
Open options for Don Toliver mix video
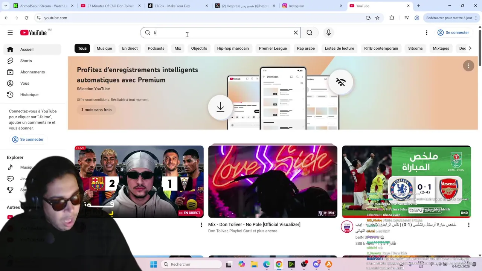tap(201, 225)
